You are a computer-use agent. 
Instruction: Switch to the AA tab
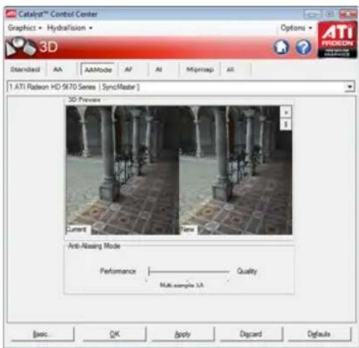pos(58,69)
